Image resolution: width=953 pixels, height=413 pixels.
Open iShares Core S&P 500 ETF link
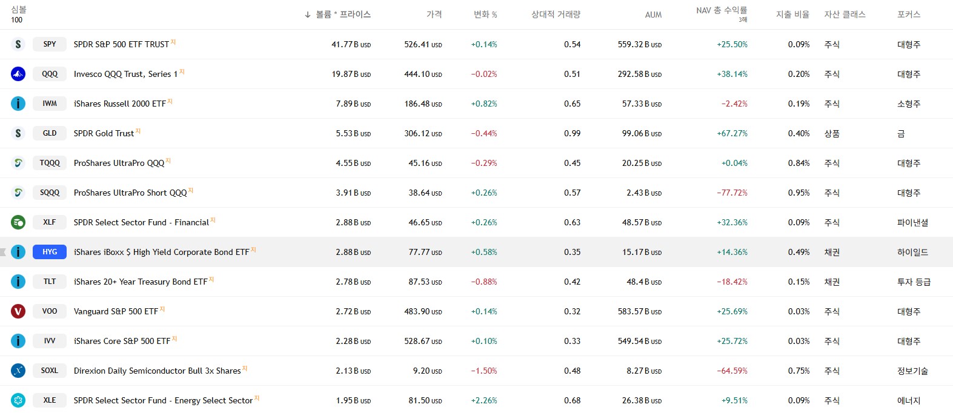pyautogui.click(x=122, y=341)
